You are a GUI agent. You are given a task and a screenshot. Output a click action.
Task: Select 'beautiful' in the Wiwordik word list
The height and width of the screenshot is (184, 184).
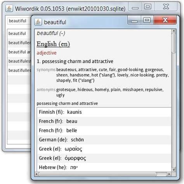coord(19,34)
